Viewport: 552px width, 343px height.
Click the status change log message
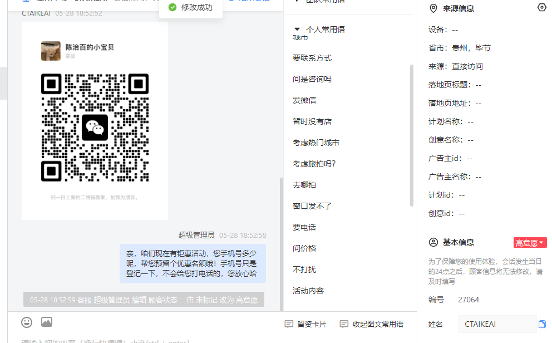pyautogui.click(x=144, y=300)
